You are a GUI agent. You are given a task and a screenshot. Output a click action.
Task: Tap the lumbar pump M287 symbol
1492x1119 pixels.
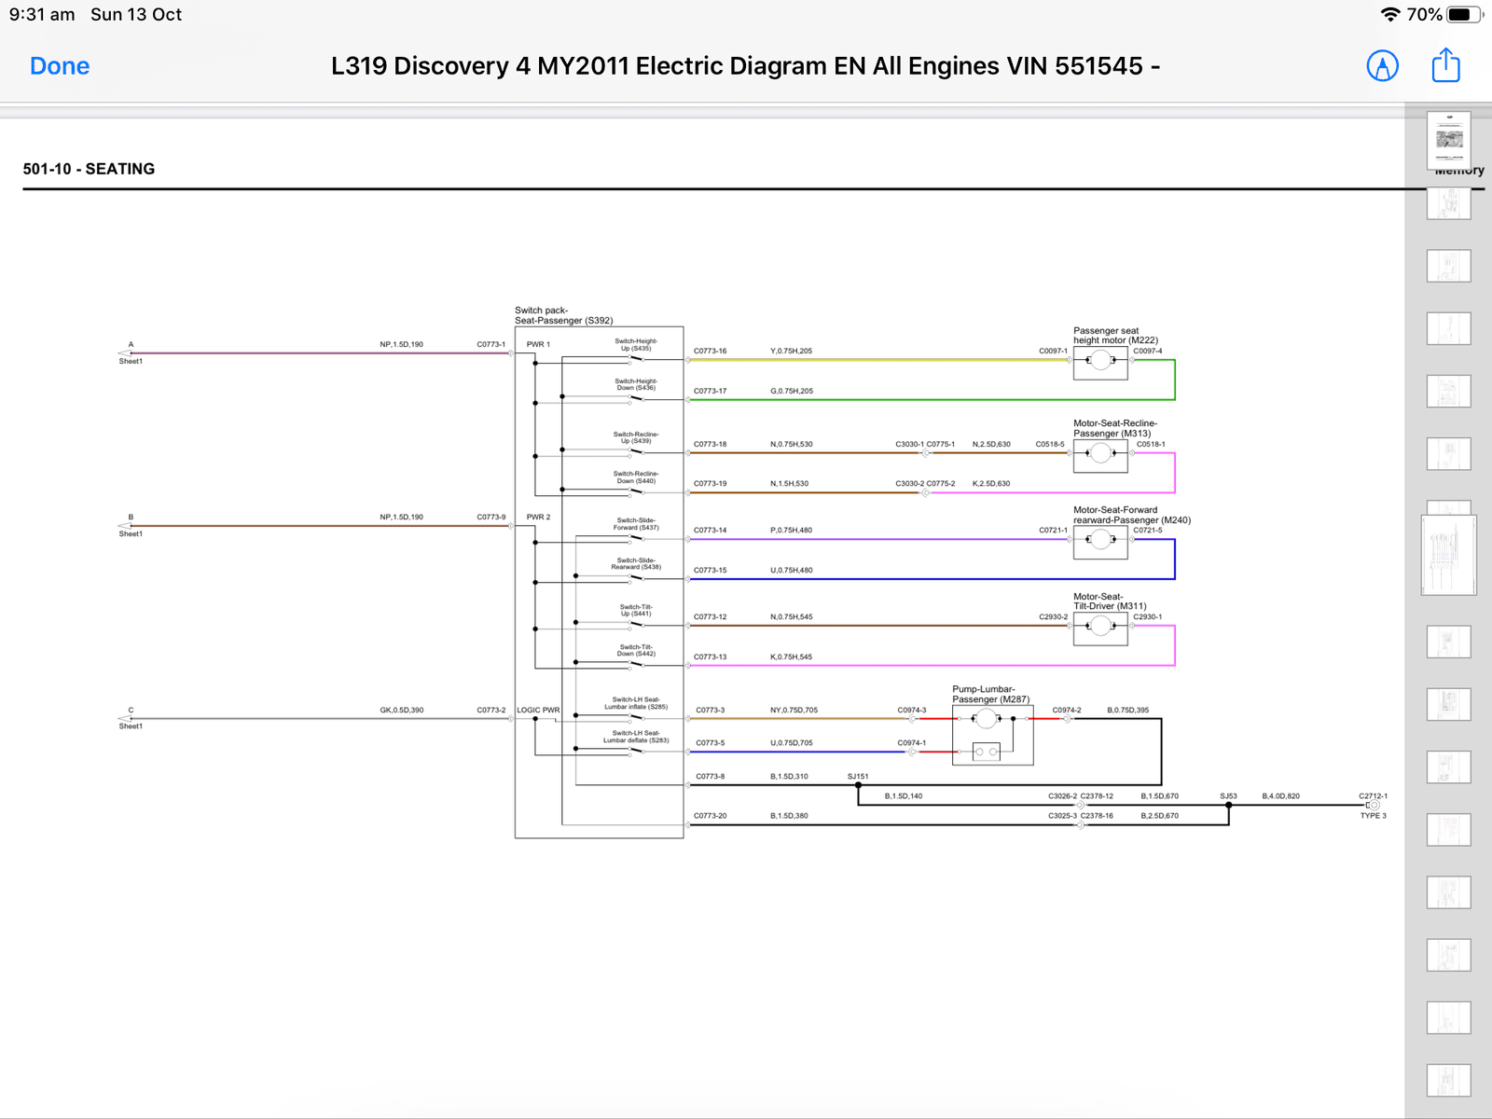992,735
